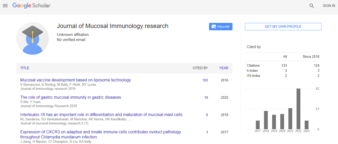Open gastric mucosal immunity article link

tap(70, 97)
